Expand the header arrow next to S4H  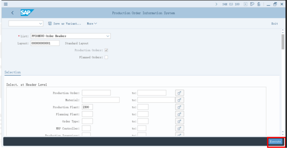click(x=217, y=4)
